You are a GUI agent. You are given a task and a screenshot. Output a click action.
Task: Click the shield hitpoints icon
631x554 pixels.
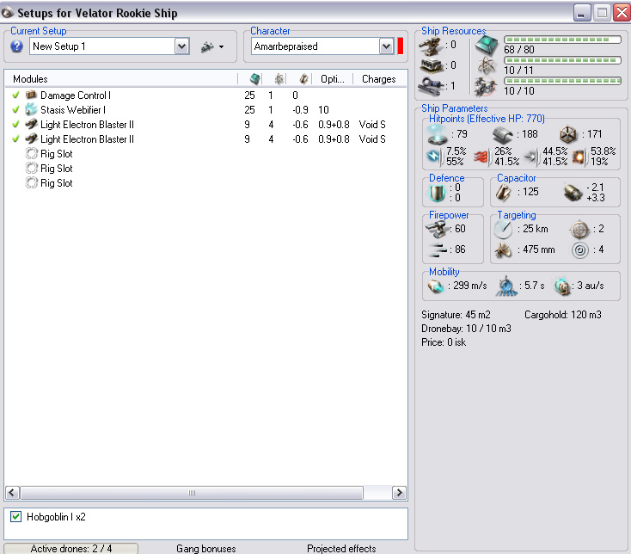pos(437,134)
